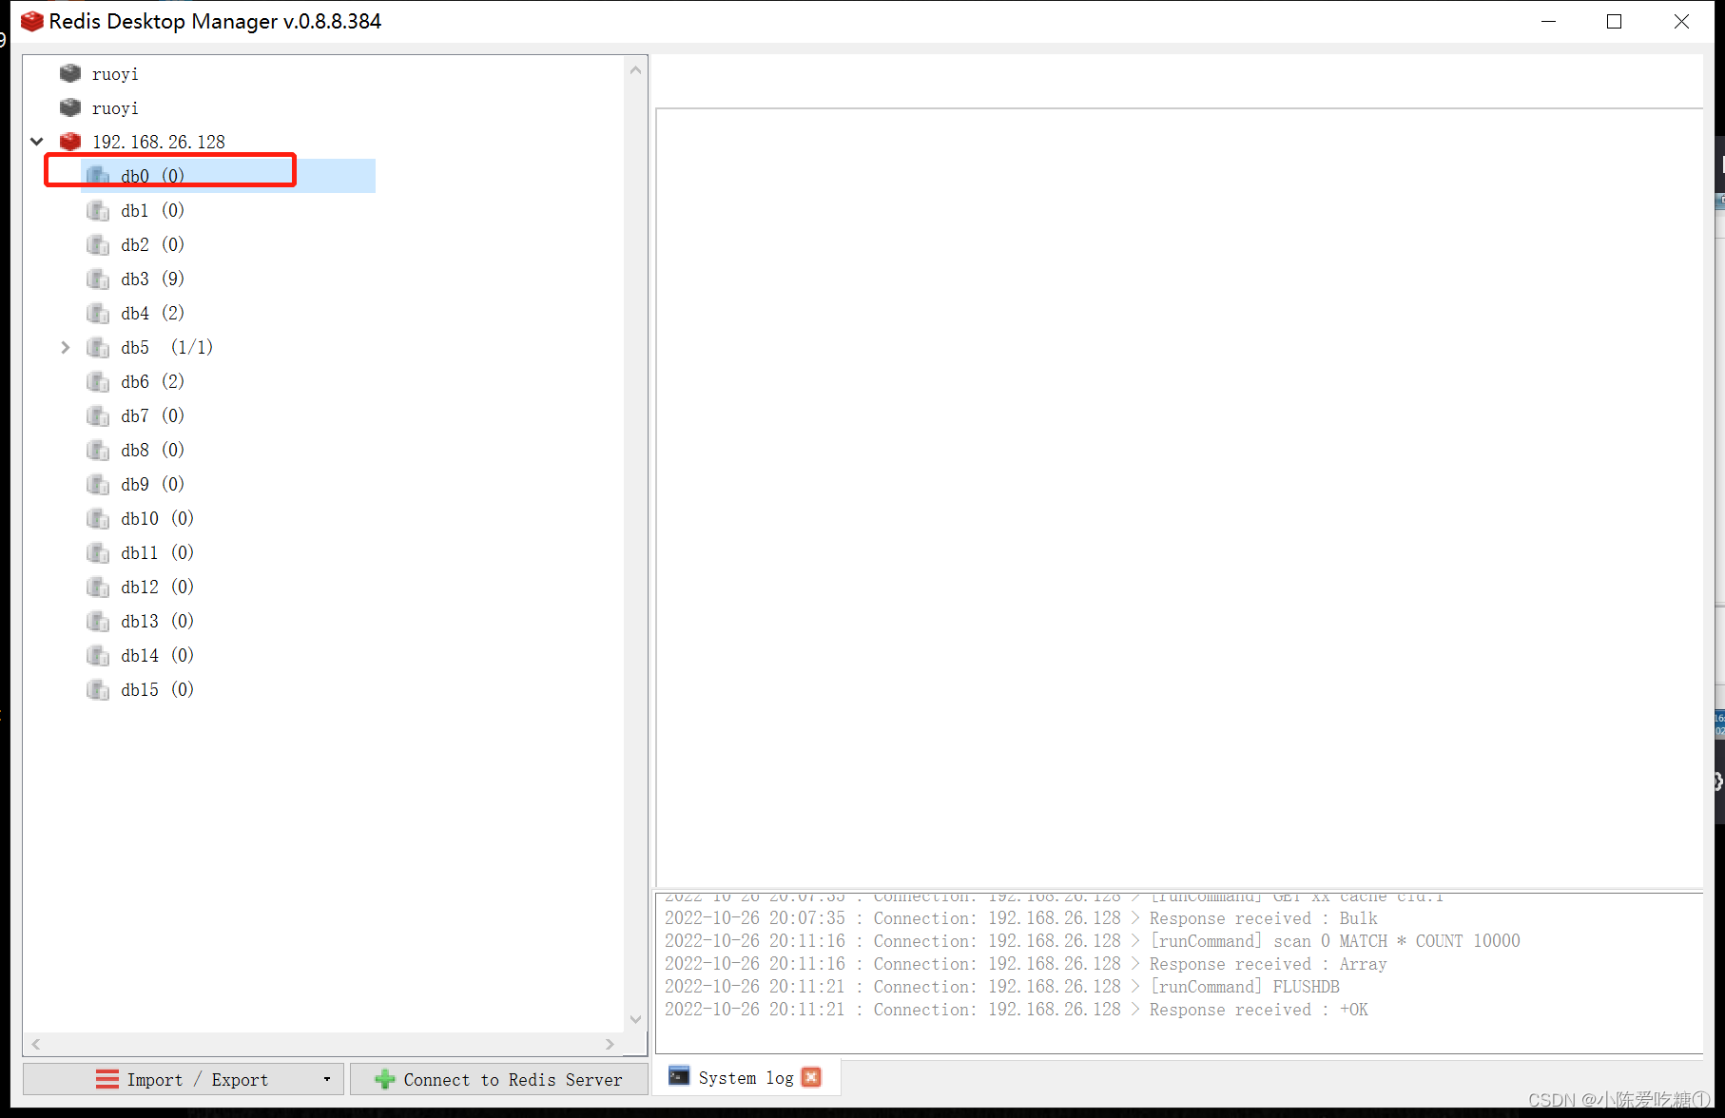This screenshot has width=1725, height=1118.
Task: Switch to the System log tab
Action: pyautogui.click(x=746, y=1077)
